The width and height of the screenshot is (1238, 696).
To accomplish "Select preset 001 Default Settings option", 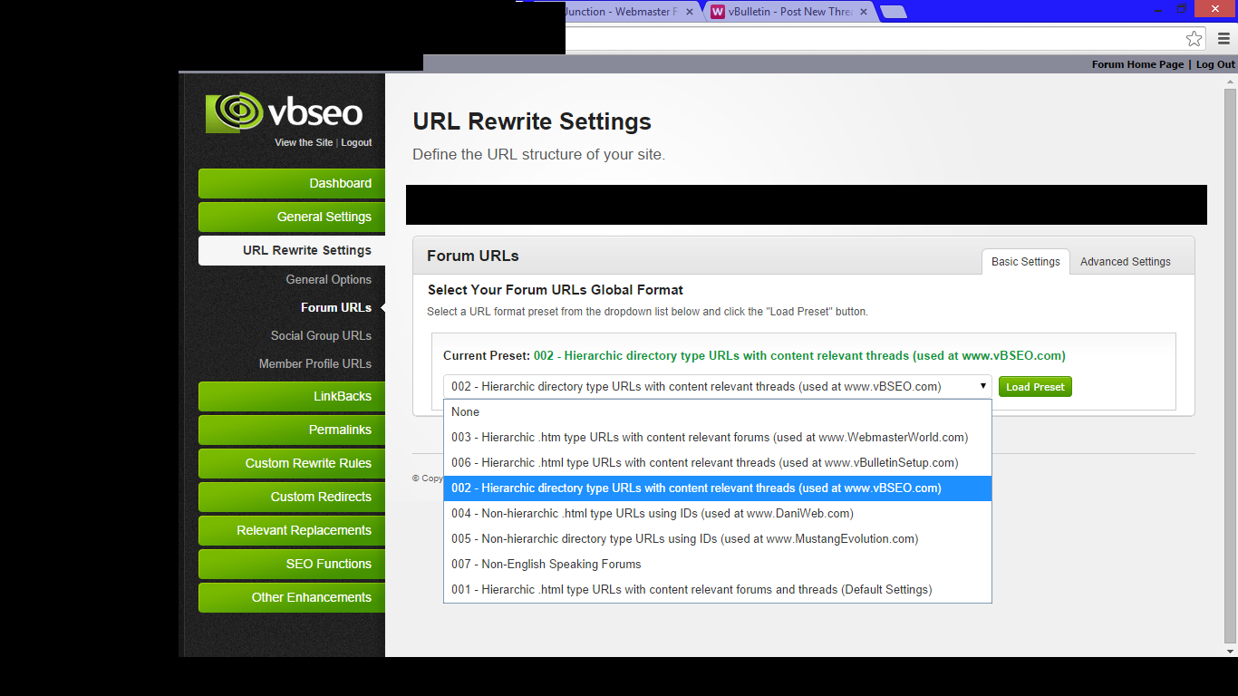I will 691,590.
